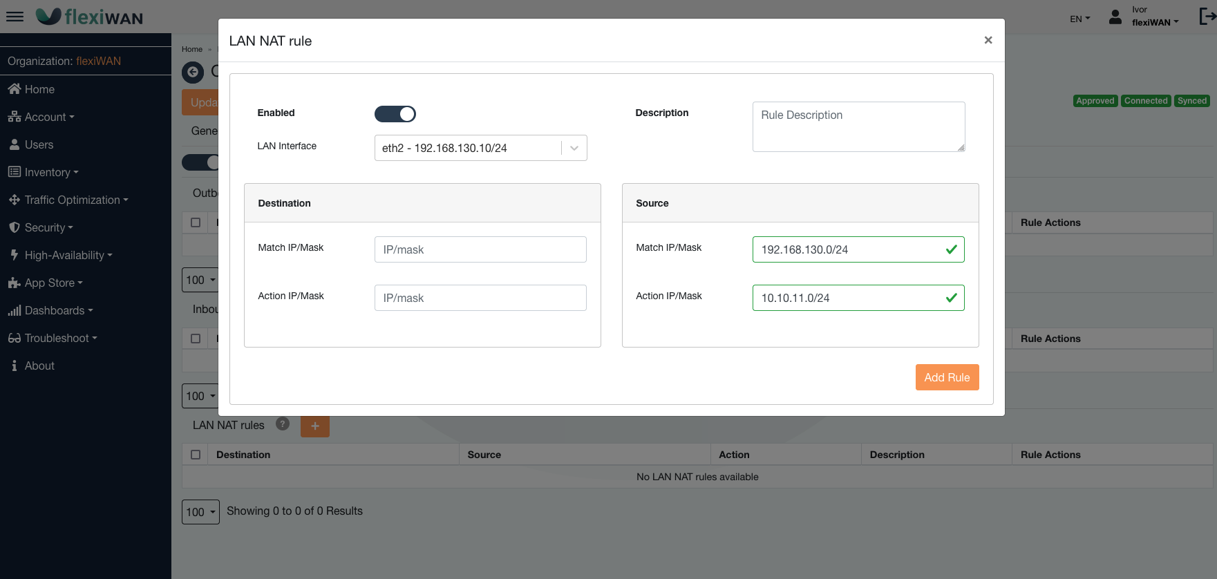The image size is (1217, 579).
Task: Click the logout icon at top right
Action: pos(1207,17)
